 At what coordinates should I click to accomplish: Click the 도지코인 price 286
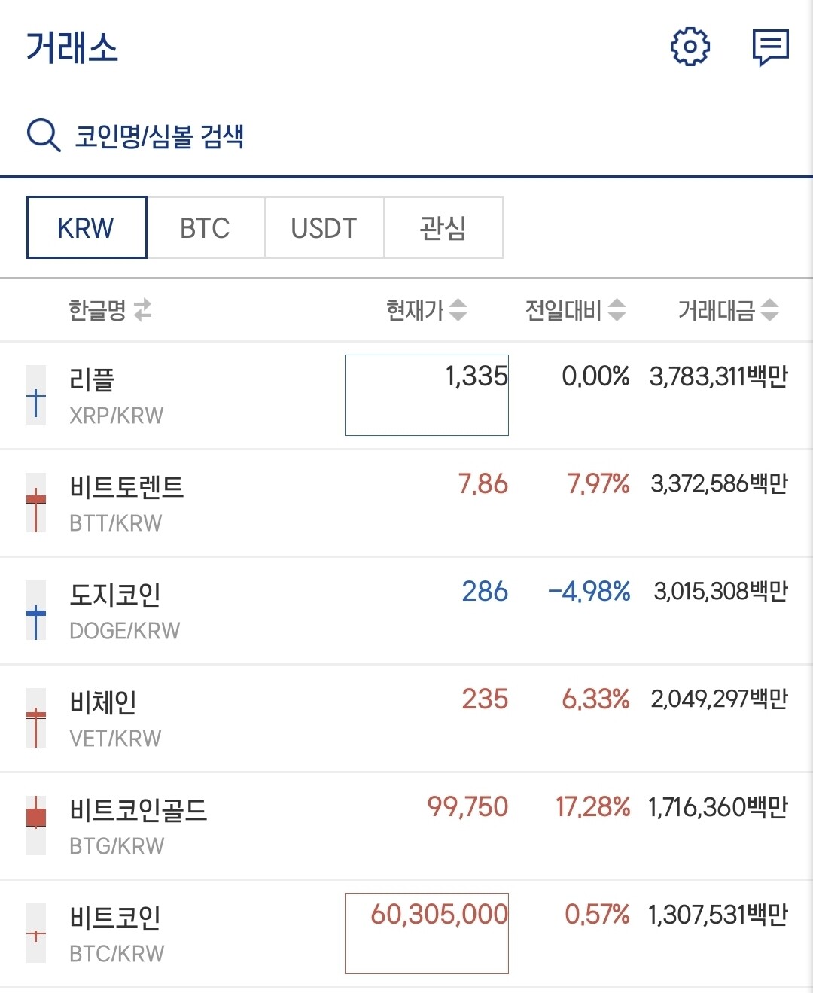pos(485,592)
